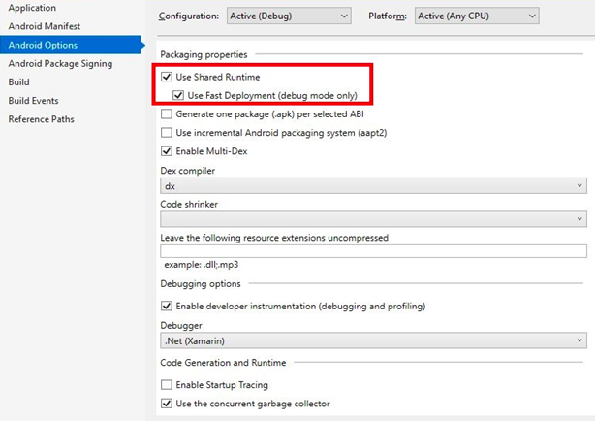
Task: Select the Android Options page
Action: click(43, 45)
